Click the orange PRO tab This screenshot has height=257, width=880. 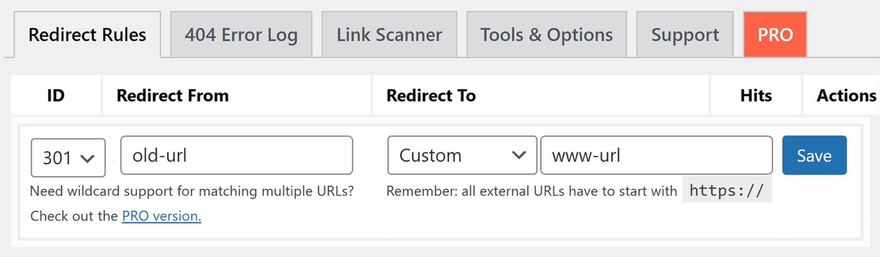pos(774,34)
